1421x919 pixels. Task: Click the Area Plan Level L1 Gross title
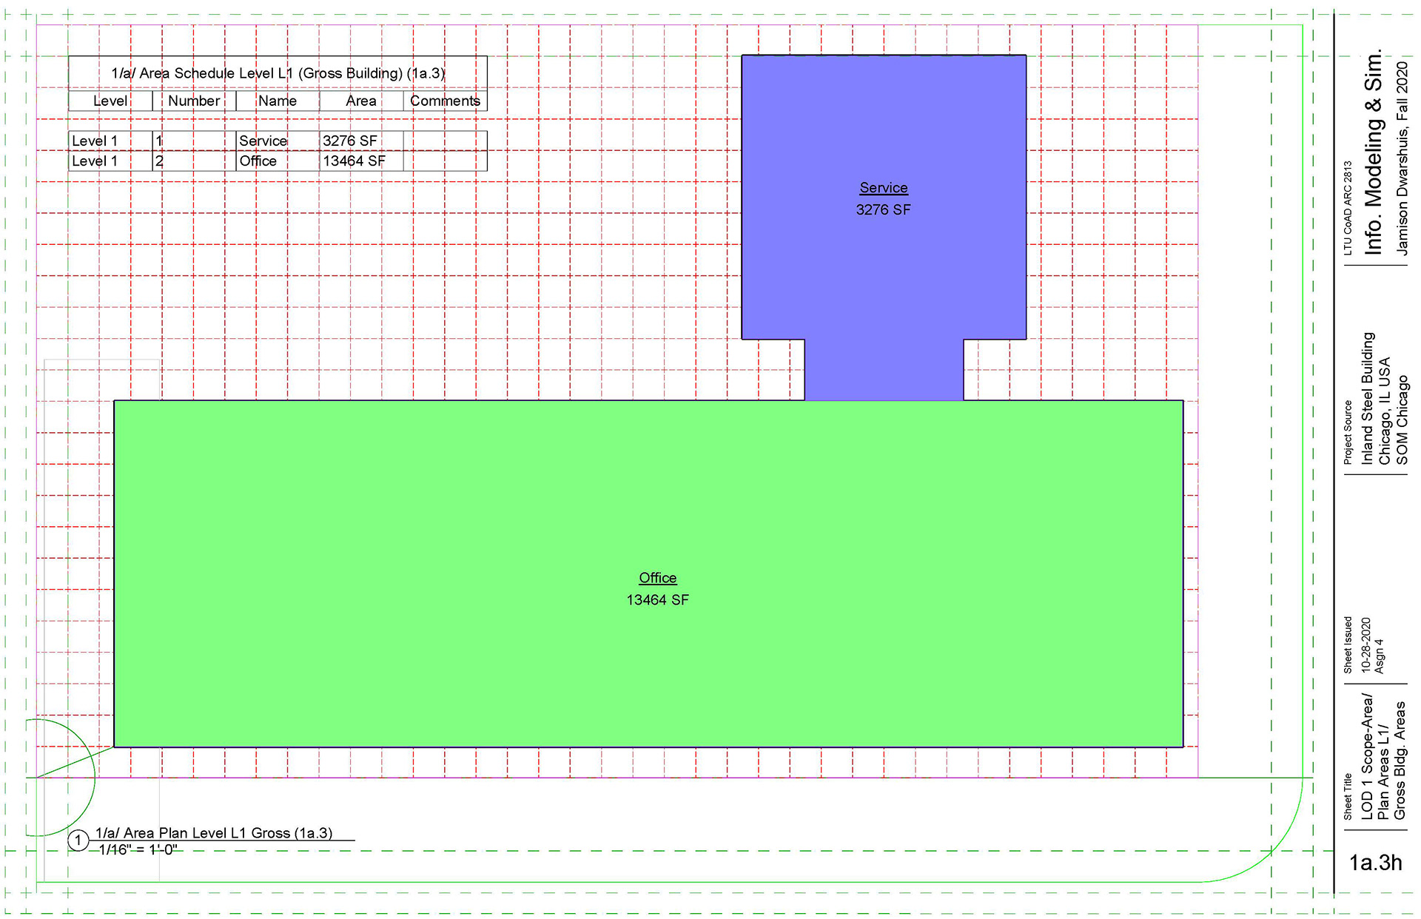tap(214, 833)
